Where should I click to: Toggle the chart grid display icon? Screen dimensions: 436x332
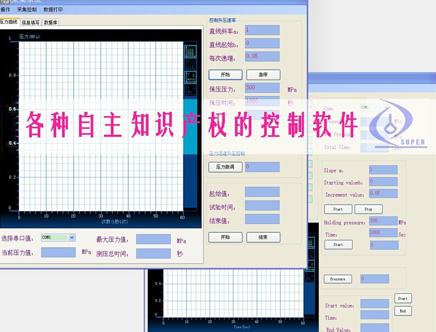190,51
